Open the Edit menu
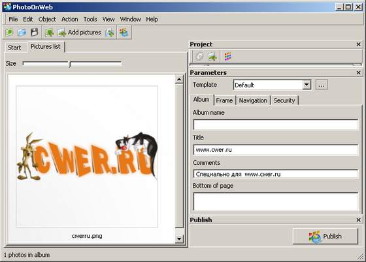Image resolution: width=366 pixels, height=262 pixels. click(27, 19)
